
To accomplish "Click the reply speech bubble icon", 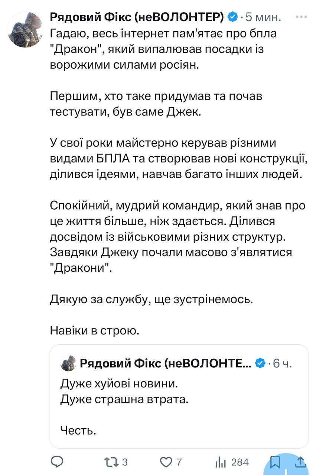I will tap(57, 462).
